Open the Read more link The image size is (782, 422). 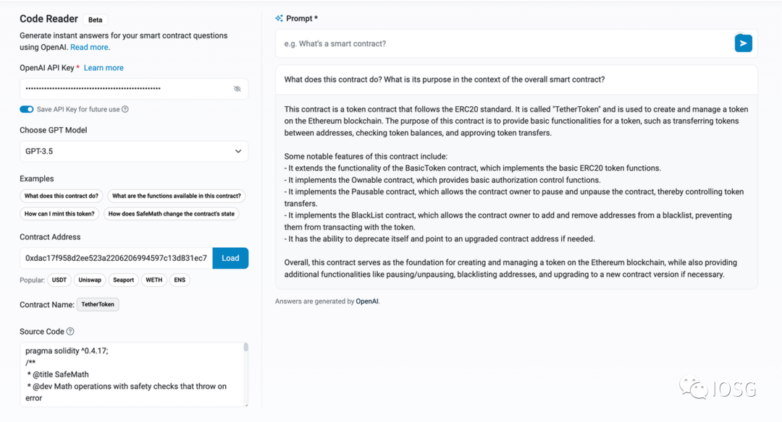(x=89, y=47)
